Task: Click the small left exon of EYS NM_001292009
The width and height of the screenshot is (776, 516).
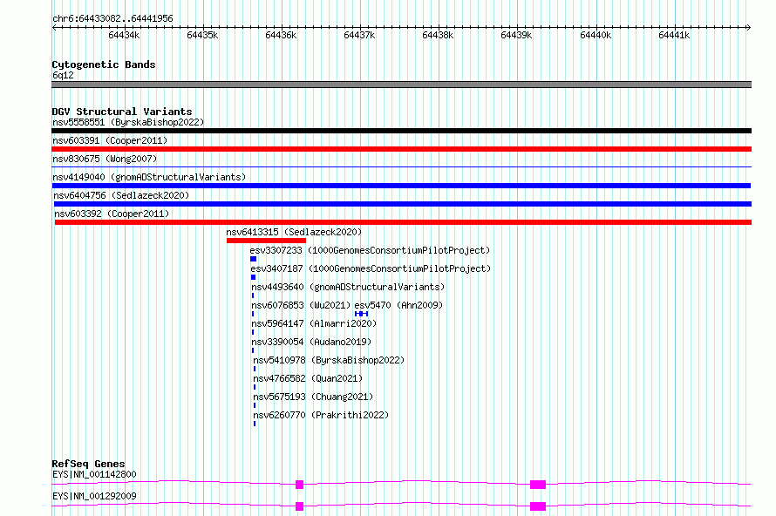Action: 299,506
